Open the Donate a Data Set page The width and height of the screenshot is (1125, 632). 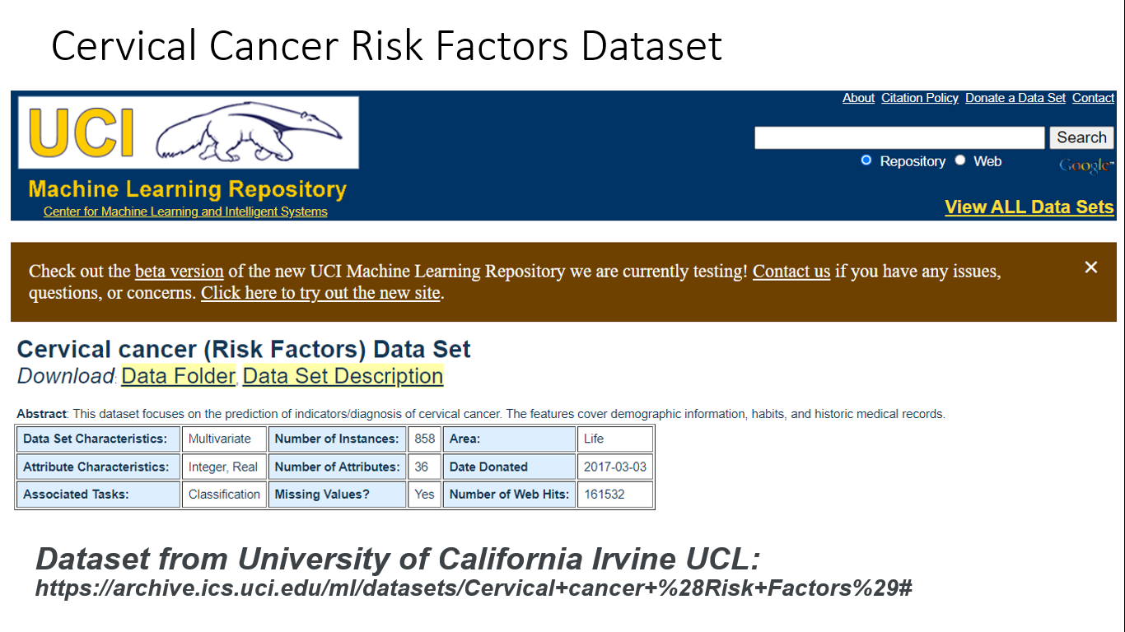(1015, 98)
